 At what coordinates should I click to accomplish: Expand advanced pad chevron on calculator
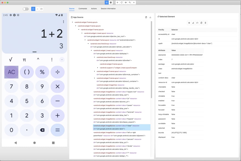coord(62,60)
